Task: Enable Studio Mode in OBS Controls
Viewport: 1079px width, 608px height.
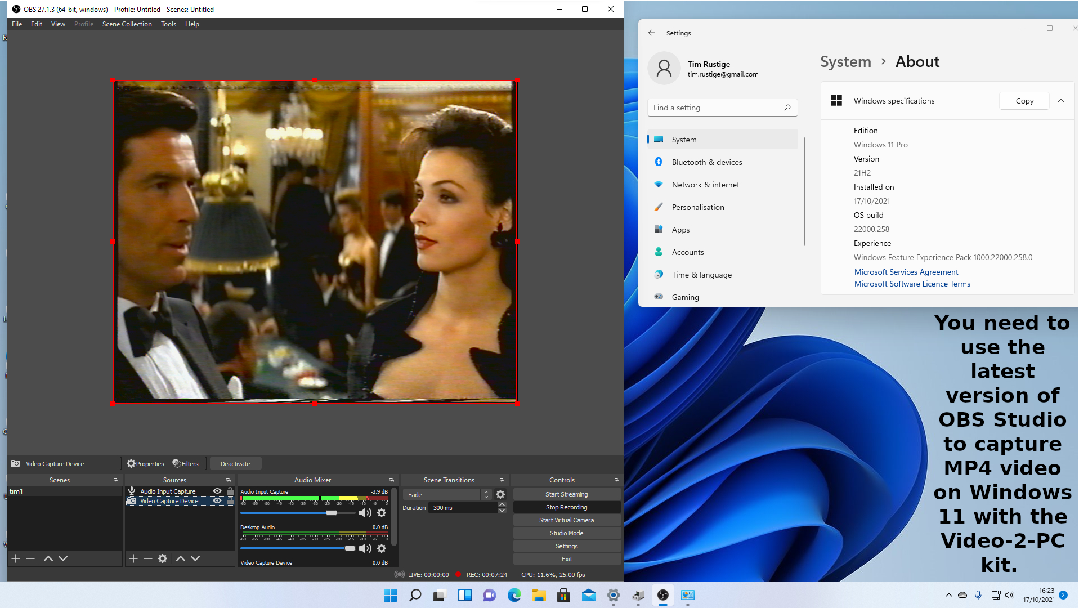Action: click(566, 533)
